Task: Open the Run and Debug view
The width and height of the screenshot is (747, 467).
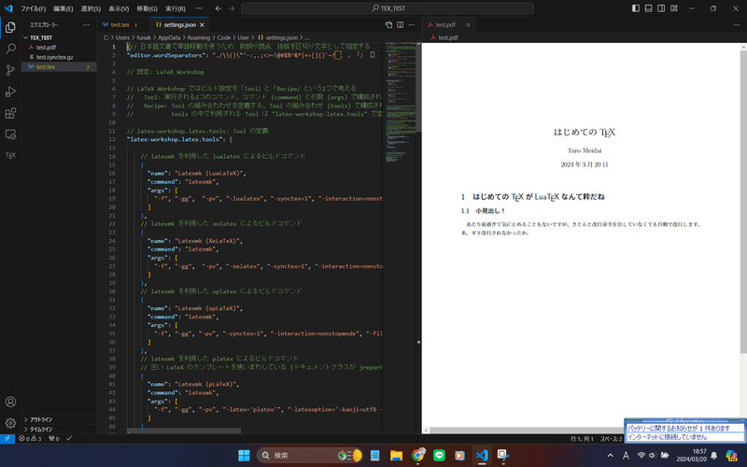Action: tap(10, 92)
